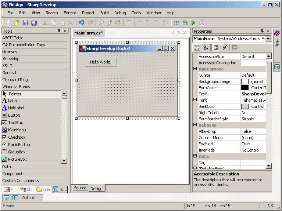Screen dimensions: 282x211
Task: Click the Undo arrow in toolbar
Action: point(82,23)
